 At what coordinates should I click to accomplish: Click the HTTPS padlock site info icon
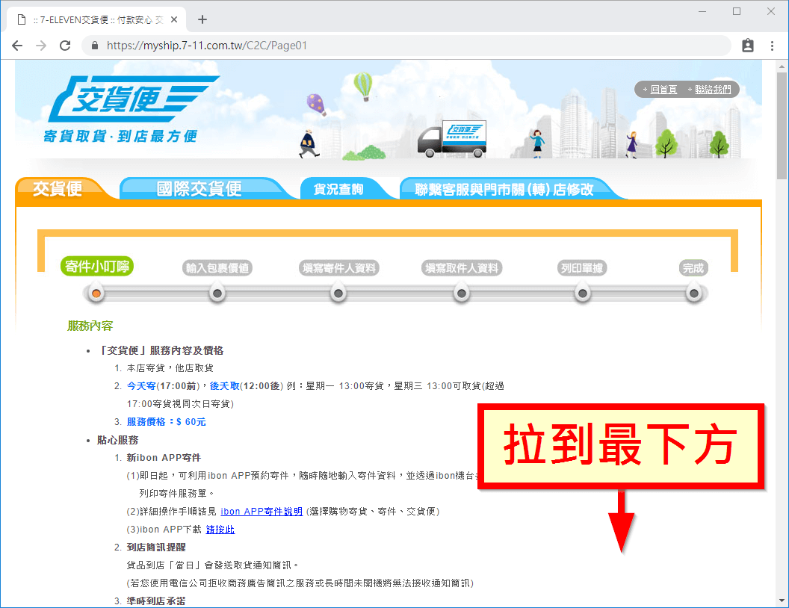(94, 46)
